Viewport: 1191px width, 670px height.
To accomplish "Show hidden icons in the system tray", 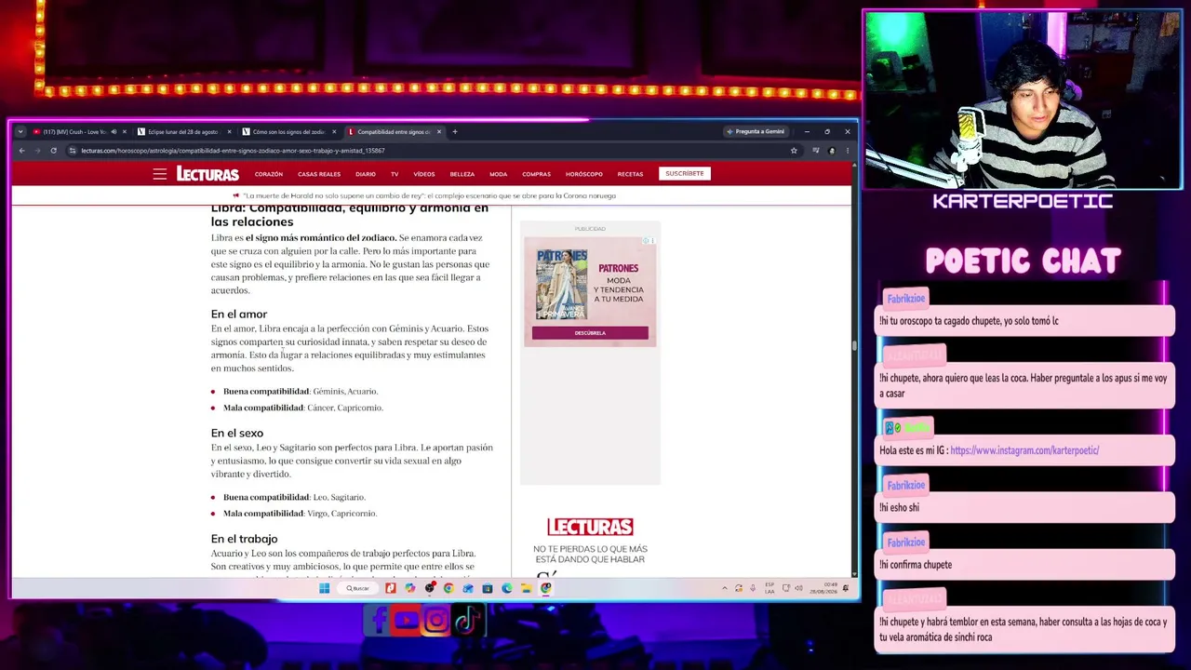I will (x=725, y=588).
